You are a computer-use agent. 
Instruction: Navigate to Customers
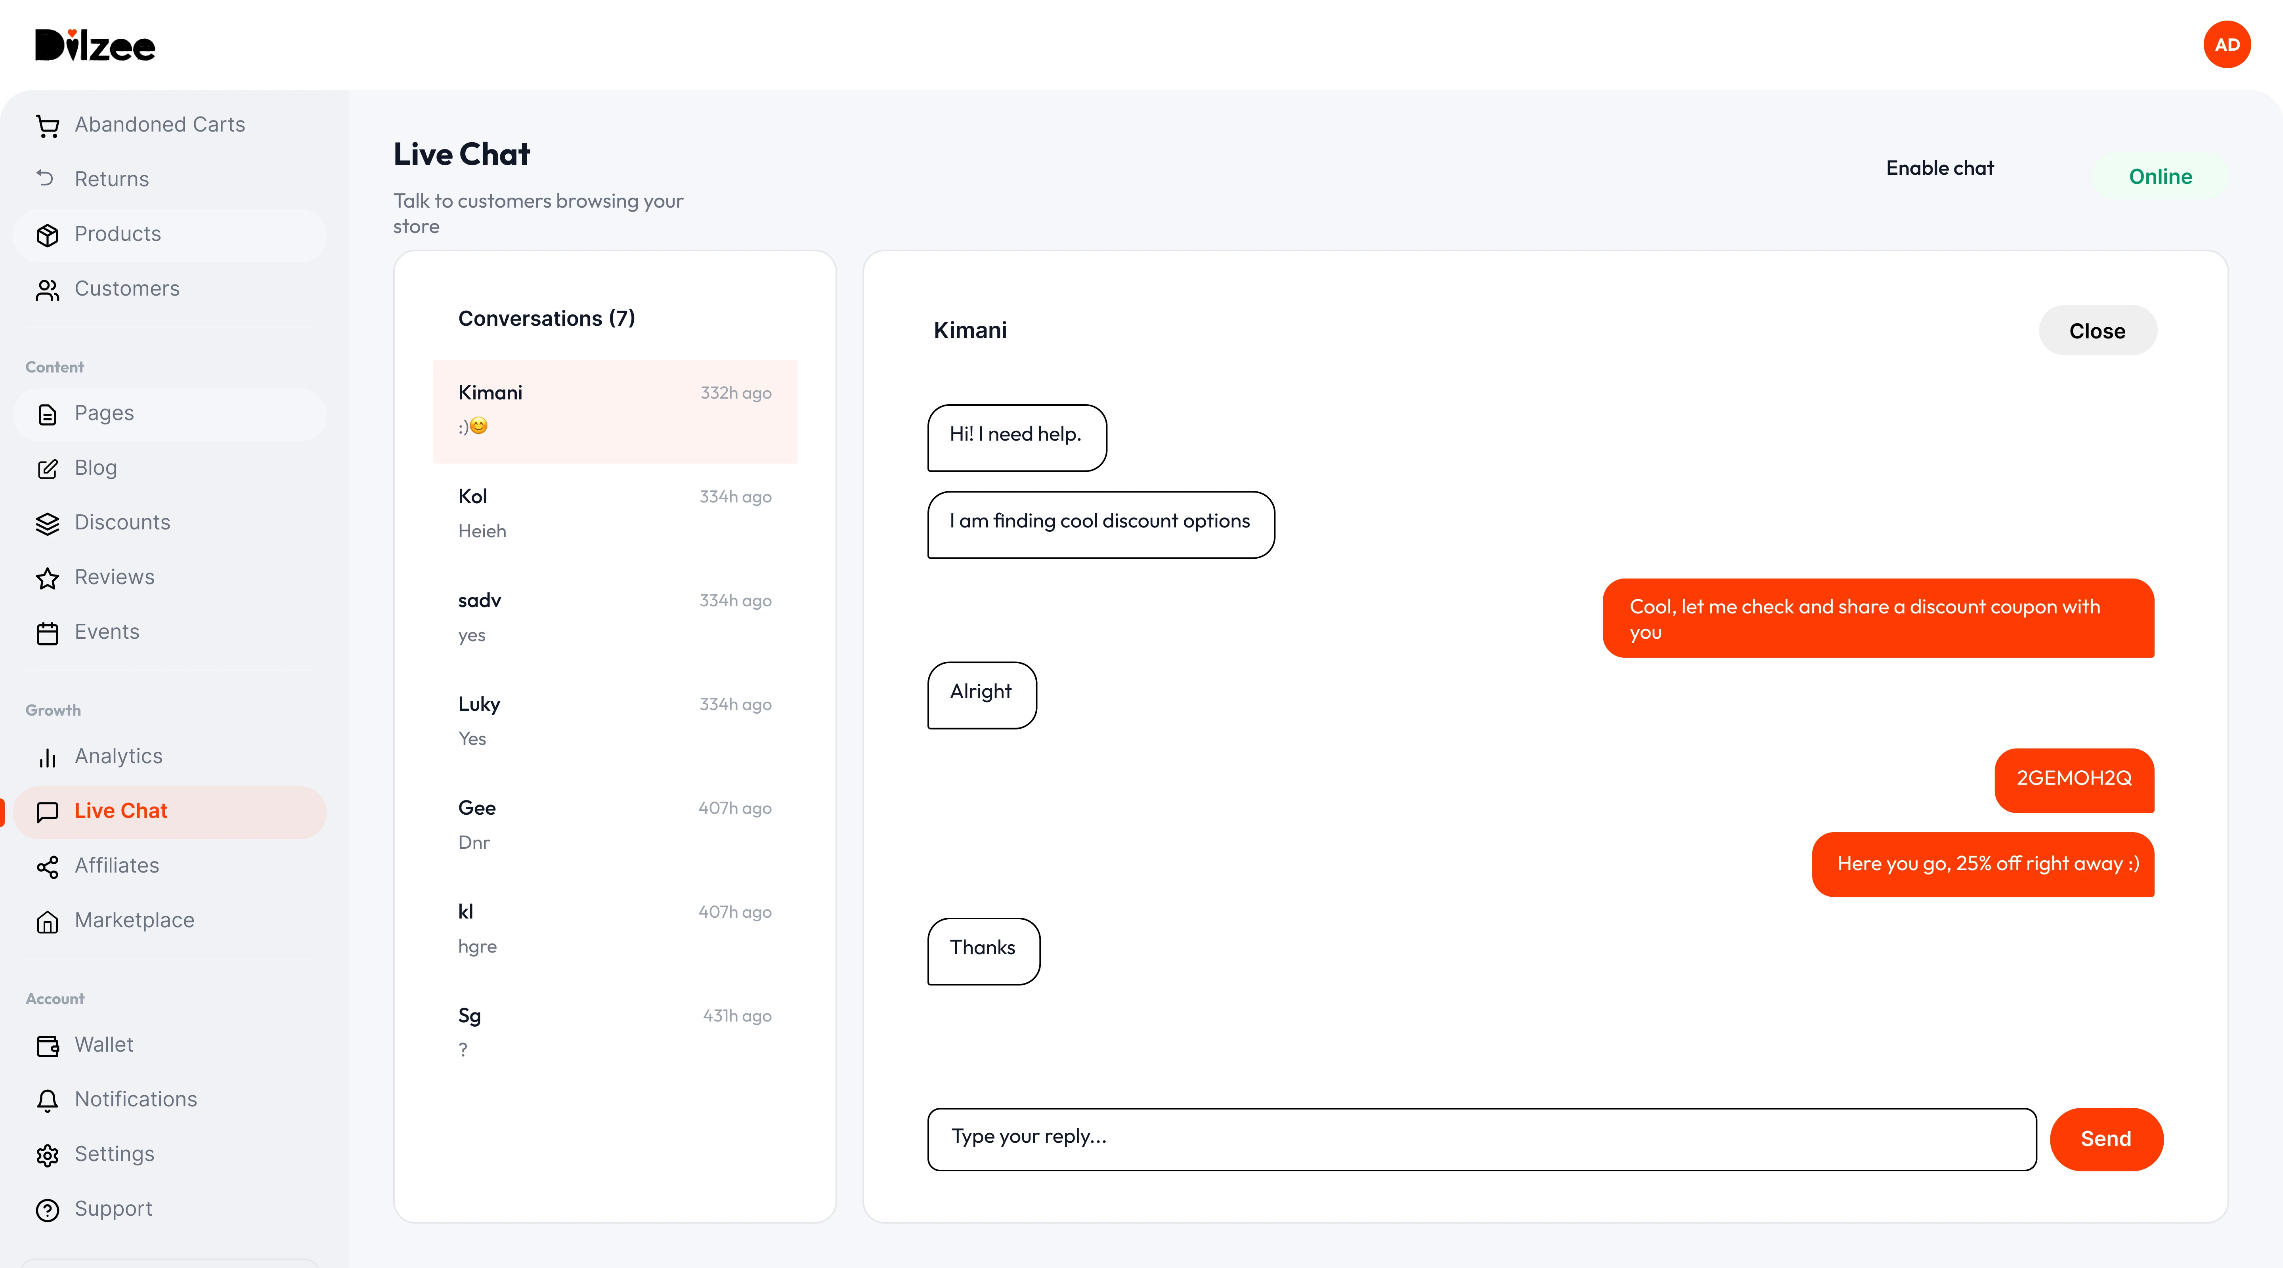tap(169, 289)
